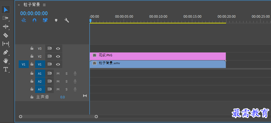Screen dimensions: 271x123
Task: Solo track A2
Action: [66, 81]
